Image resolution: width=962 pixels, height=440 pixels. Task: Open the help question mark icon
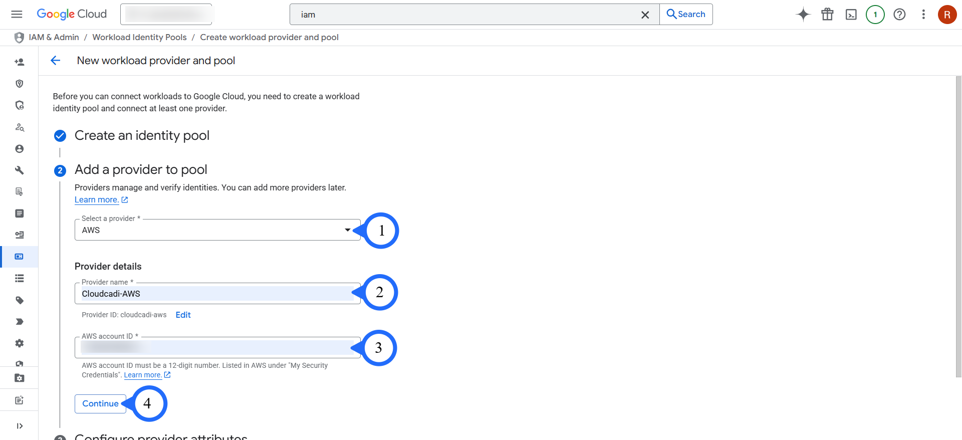[x=899, y=15]
